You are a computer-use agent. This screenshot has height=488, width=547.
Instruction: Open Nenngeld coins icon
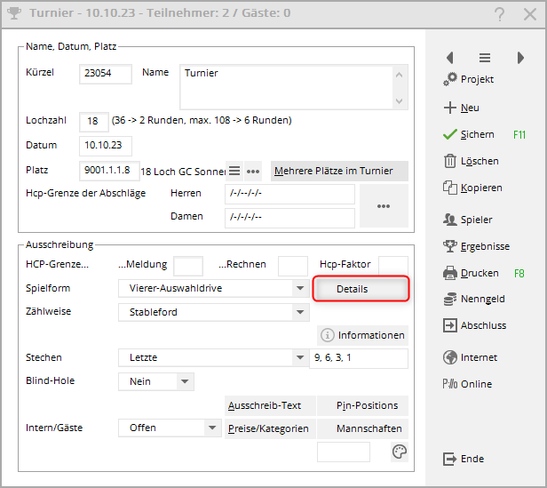tap(449, 300)
